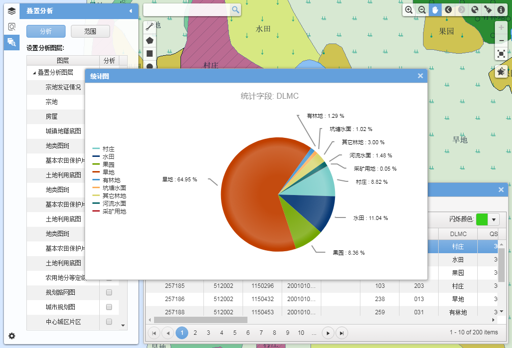
Task: Check the 城市规划图 layer checkbox
Action: tap(109, 307)
